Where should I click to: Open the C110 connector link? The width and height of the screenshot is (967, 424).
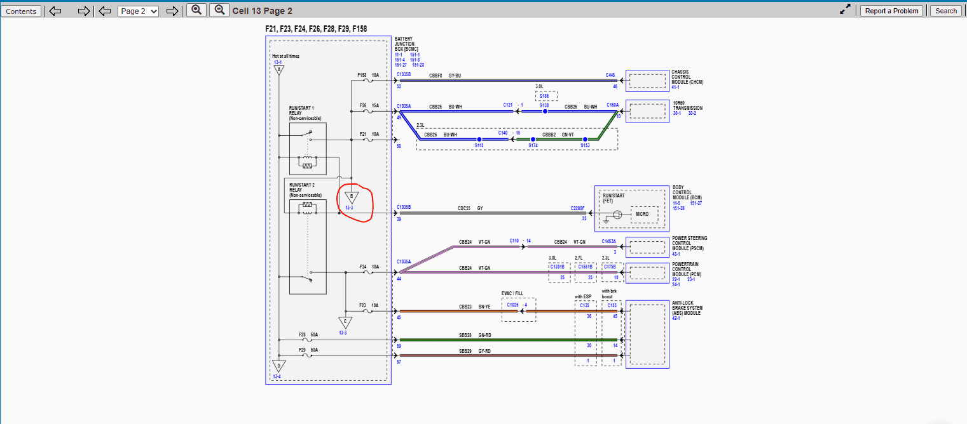click(515, 241)
